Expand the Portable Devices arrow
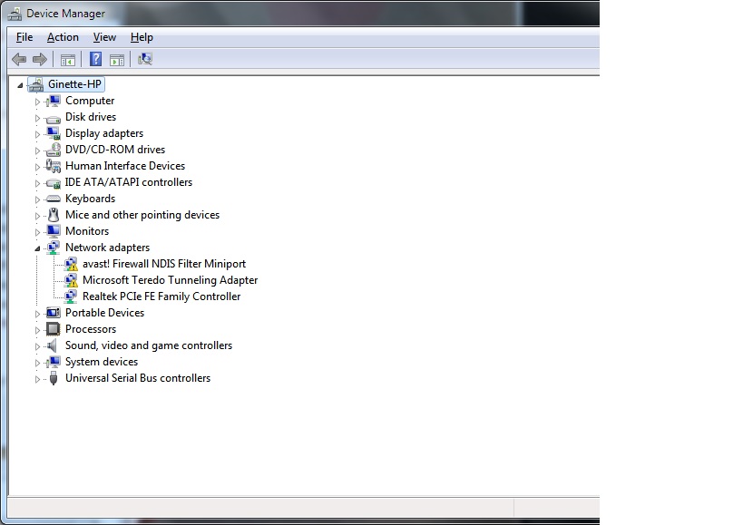Viewport: 743px width, 525px height. point(37,314)
